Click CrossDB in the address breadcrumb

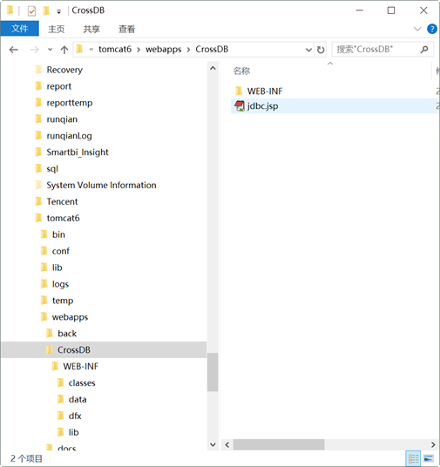pyautogui.click(x=212, y=49)
